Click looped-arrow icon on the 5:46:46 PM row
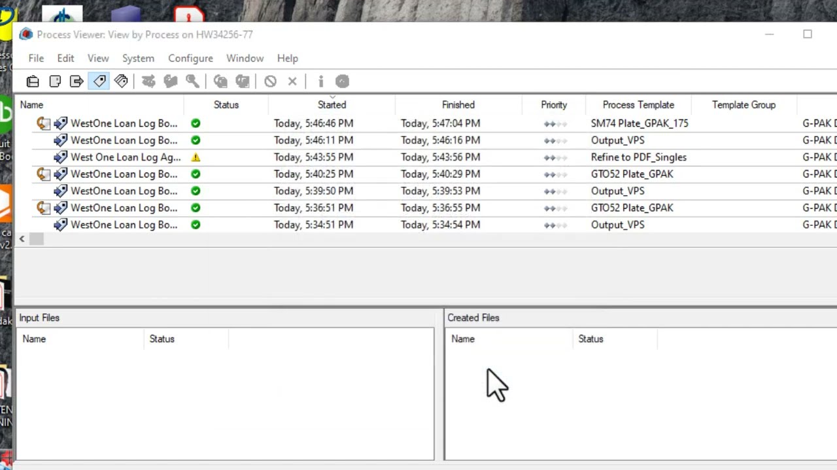Viewport: 837px width, 470px height. 43,123
